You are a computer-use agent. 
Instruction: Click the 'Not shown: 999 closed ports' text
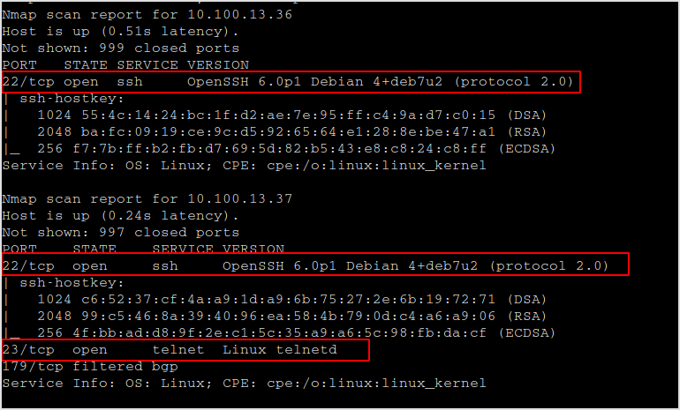pyautogui.click(x=121, y=48)
